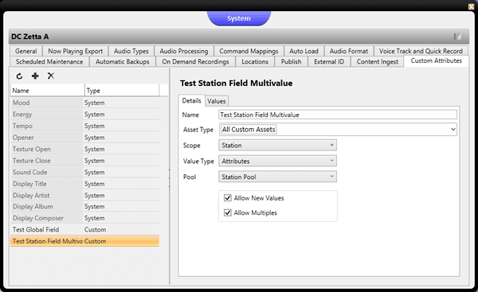
Task: Close the System window
Action: click(471, 6)
